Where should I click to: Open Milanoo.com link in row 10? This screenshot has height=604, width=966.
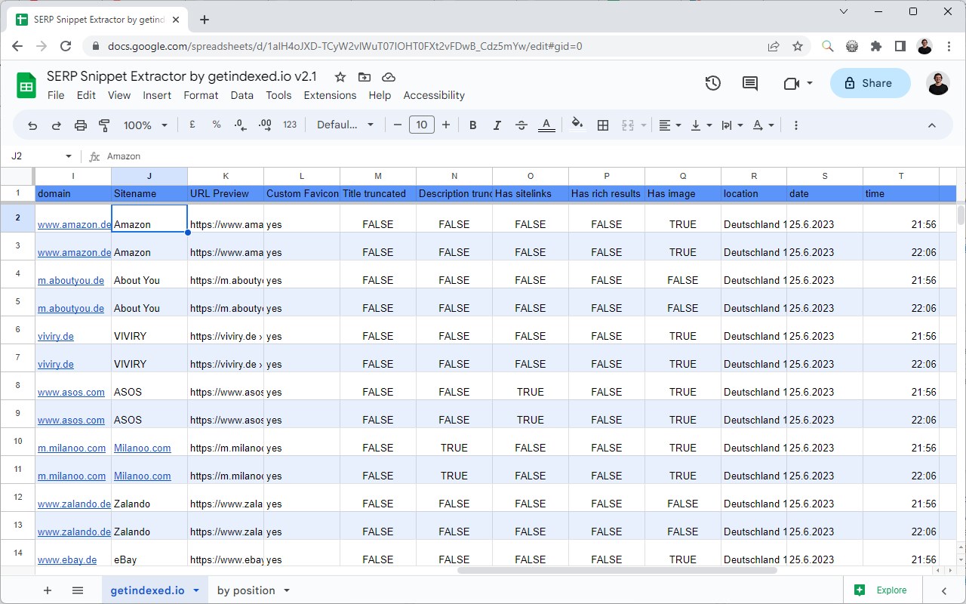[x=143, y=448]
